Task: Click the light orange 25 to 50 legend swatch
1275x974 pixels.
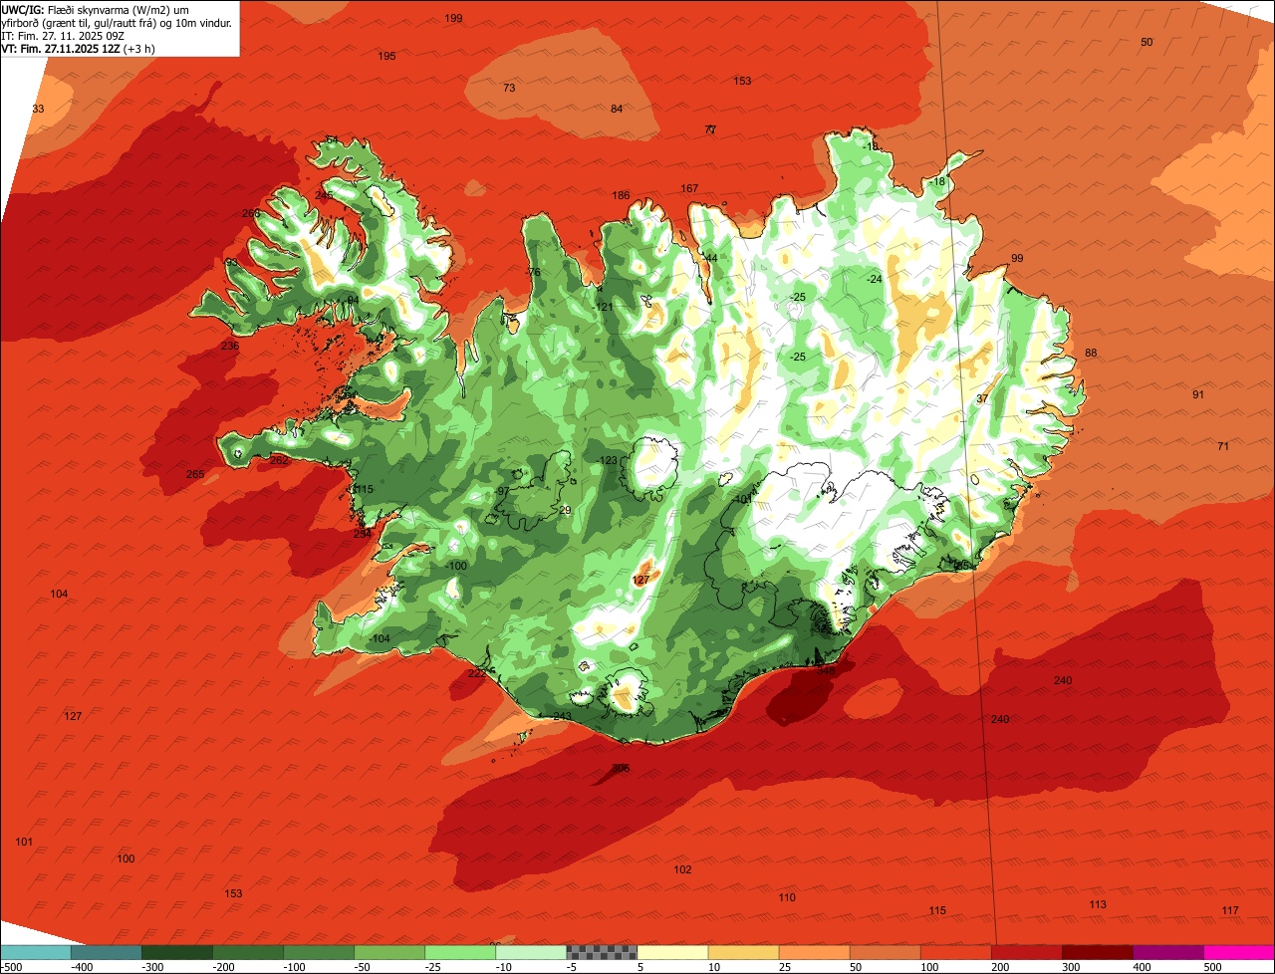Action: click(814, 952)
